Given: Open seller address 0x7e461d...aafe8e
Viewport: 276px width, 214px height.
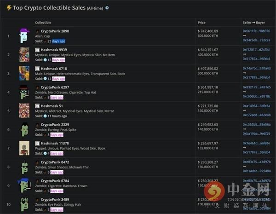Looking at the screenshot, I should pos(256,143).
